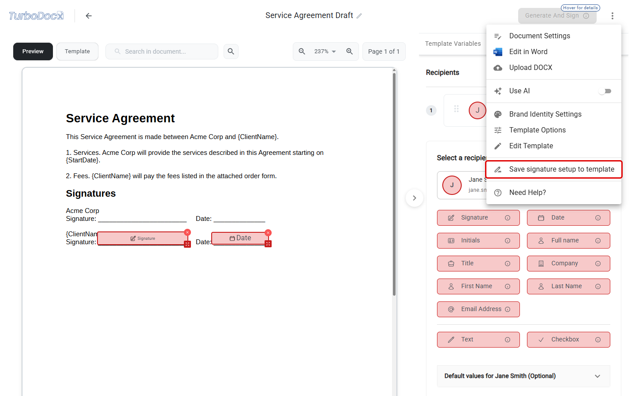The width and height of the screenshot is (635, 396).
Task: Click the TurboDocx logo
Action: [x=36, y=16]
